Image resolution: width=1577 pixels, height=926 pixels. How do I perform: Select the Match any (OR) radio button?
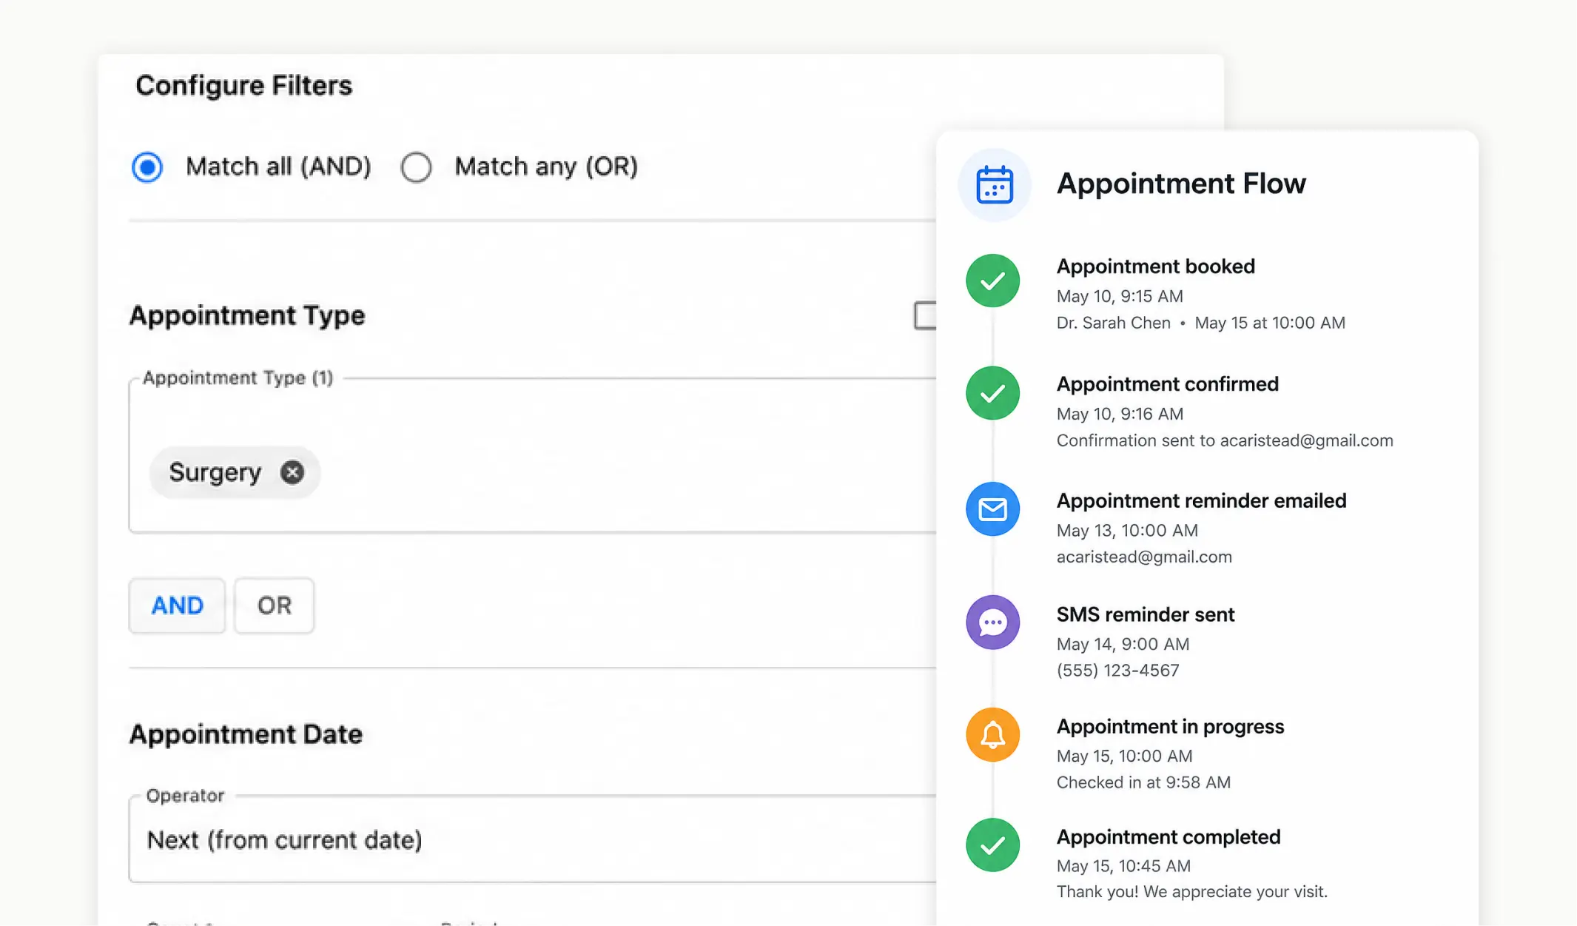pos(416,167)
